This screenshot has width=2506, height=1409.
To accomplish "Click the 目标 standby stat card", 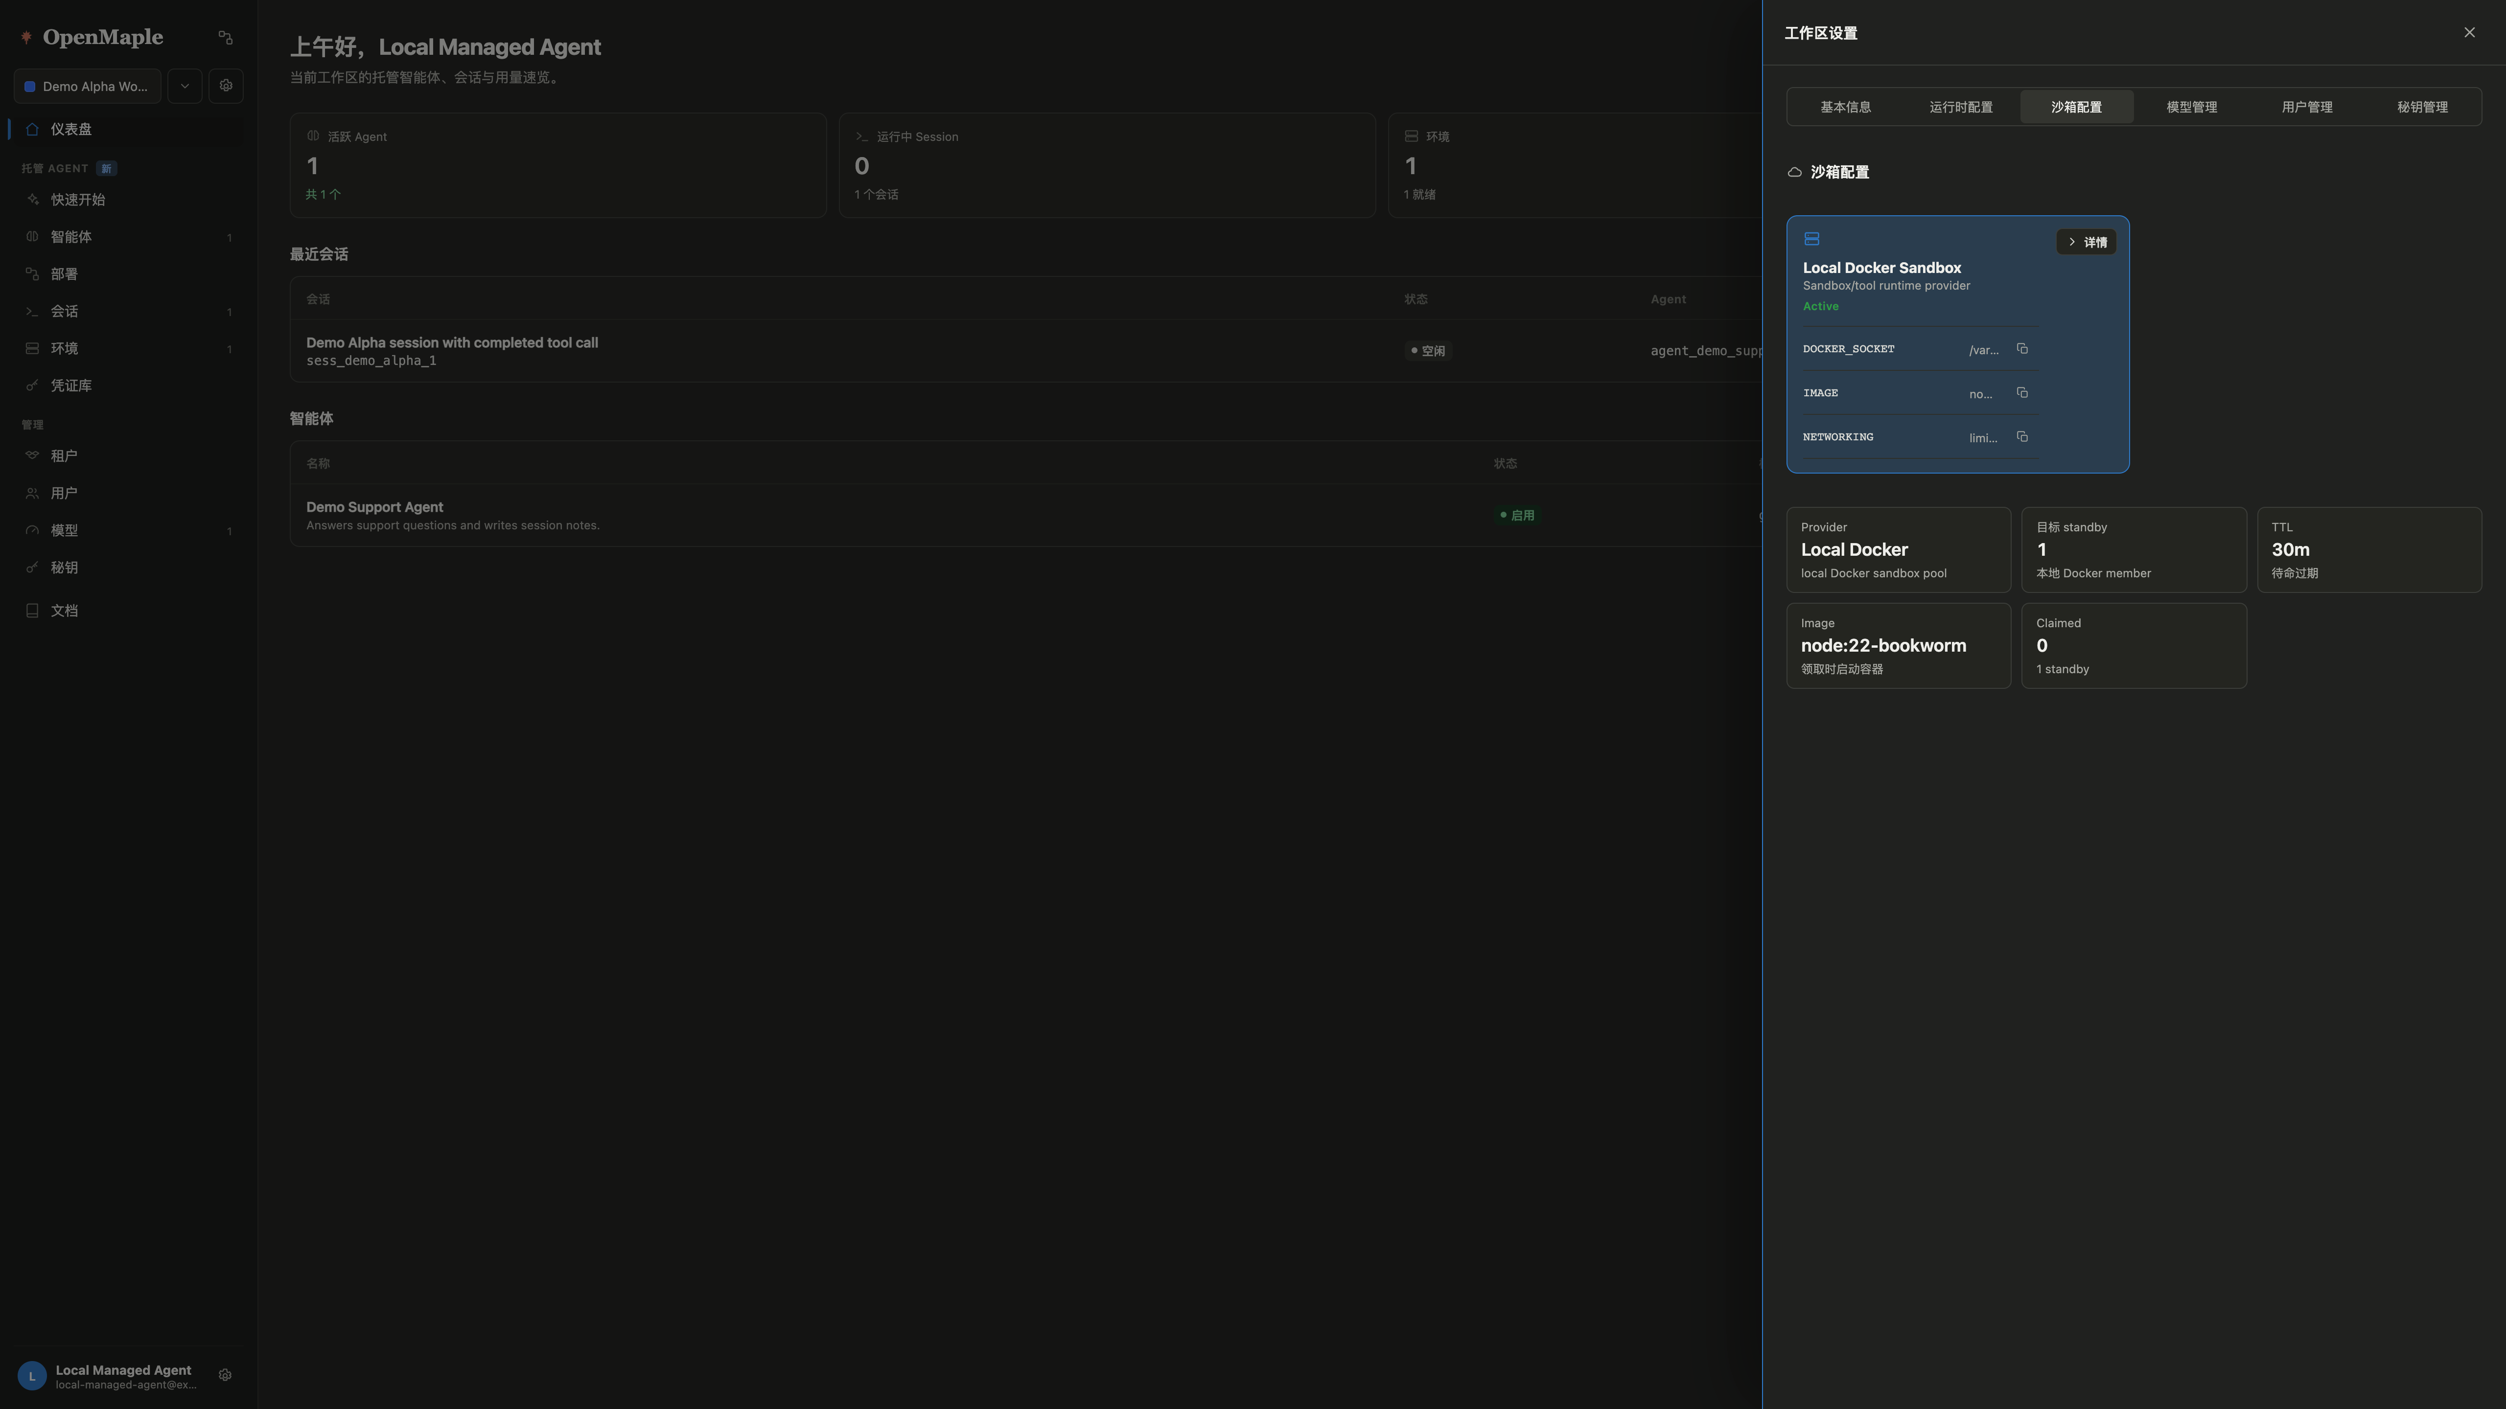I will point(2134,549).
